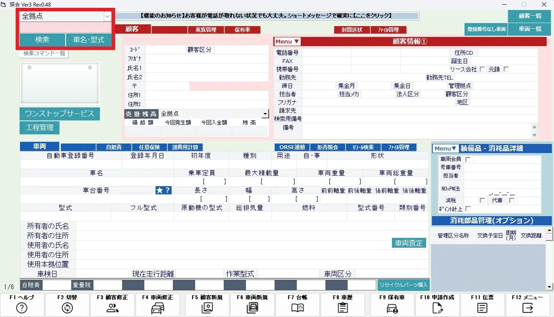This screenshot has width=554, height=317.
Task: Enable the 車両会員 checkbox
Action: 468,160
